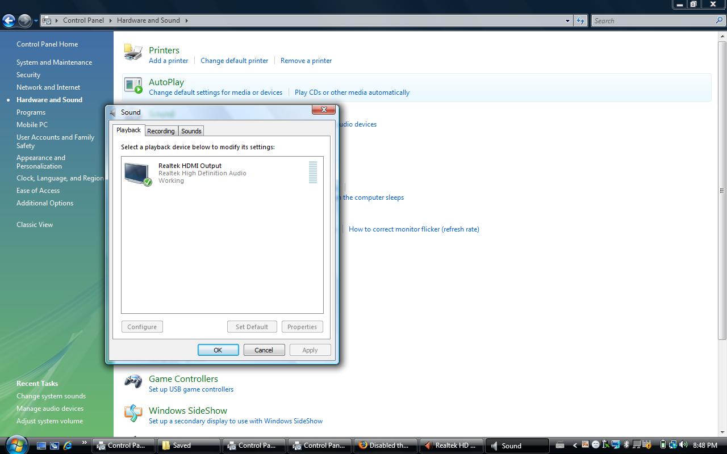Open the Windows Start orb
Screen dimensions: 727x454
16,444
